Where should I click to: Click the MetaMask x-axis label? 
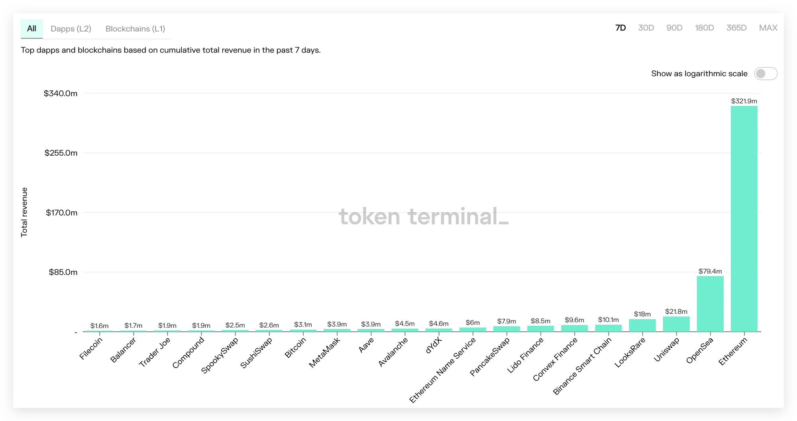325,352
